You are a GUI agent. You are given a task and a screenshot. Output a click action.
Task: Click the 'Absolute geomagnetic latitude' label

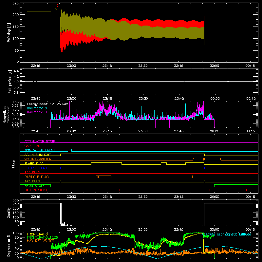[226, 234]
